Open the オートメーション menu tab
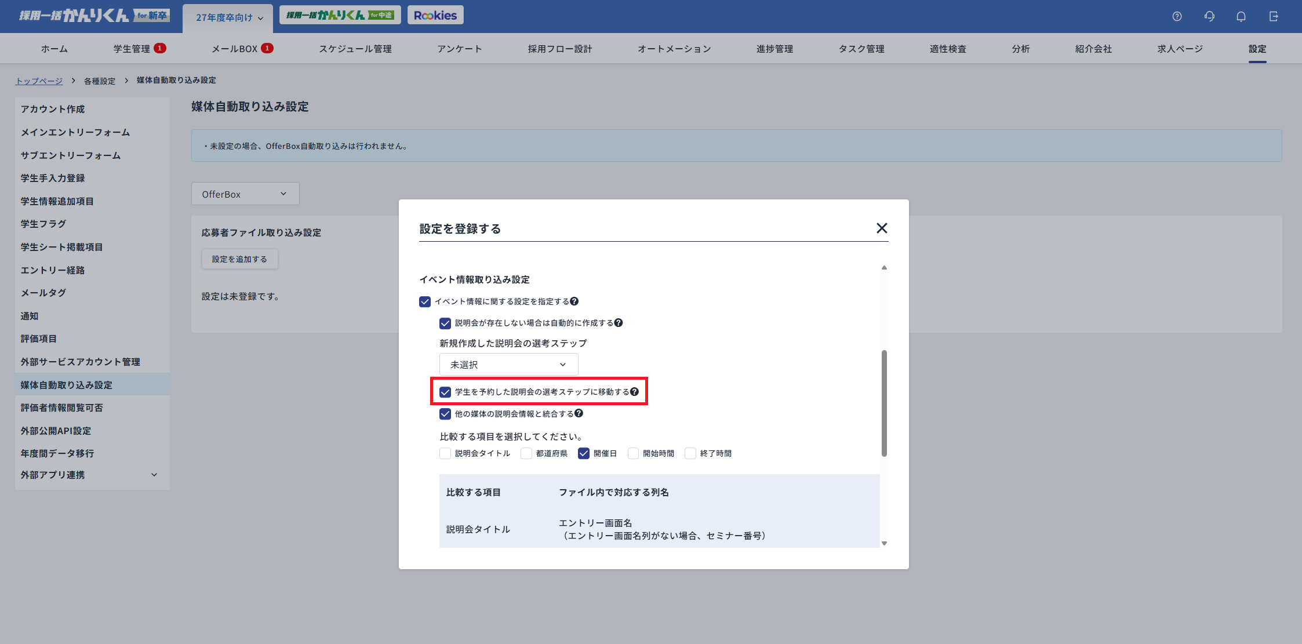Viewport: 1302px width, 644px height. [674, 49]
